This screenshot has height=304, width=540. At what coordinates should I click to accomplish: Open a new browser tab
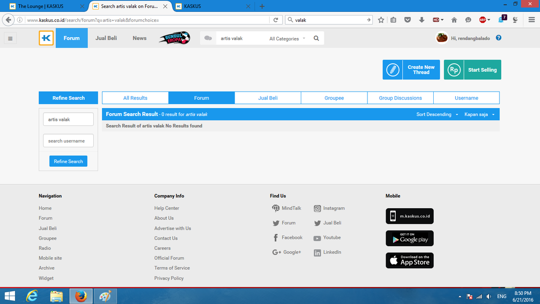point(262,6)
